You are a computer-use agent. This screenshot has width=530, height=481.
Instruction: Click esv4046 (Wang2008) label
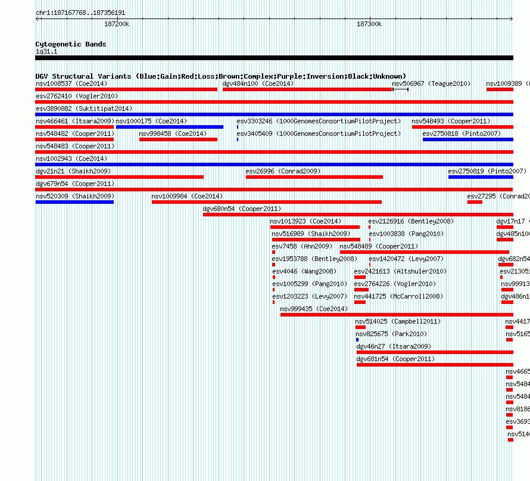(304, 271)
